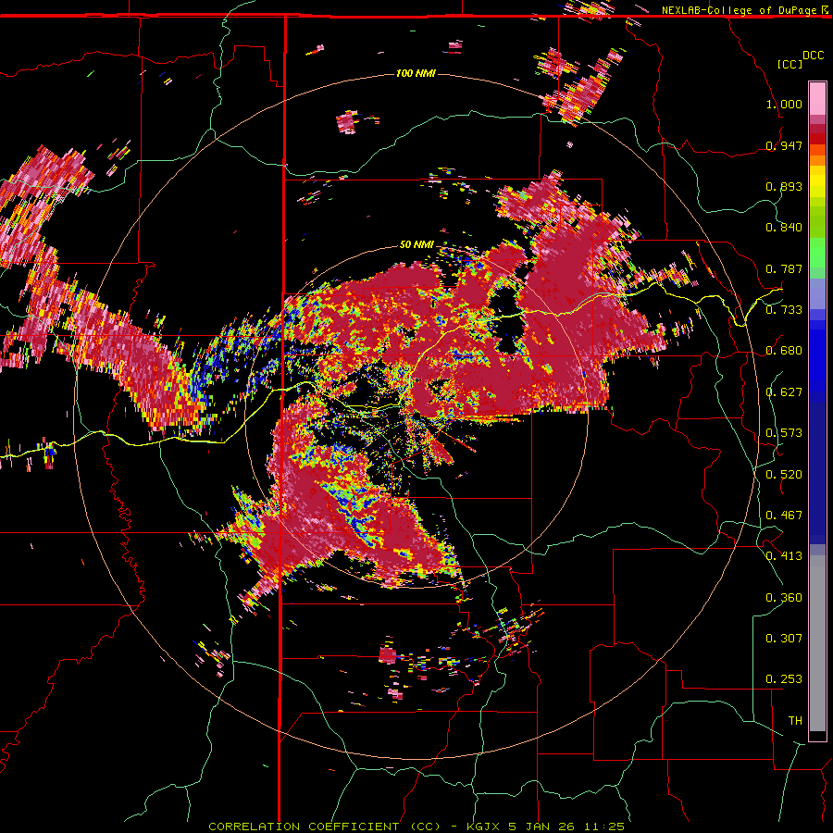This screenshot has width=833, height=833.
Task: Click the [CC] unit label near the legend
Action: click(x=789, y=64)
